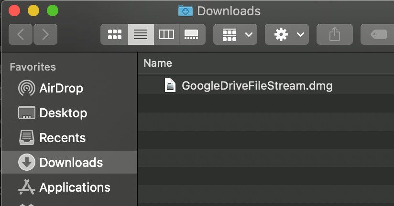
Task: Open the gear Action menu
Action: pos(286,34)
